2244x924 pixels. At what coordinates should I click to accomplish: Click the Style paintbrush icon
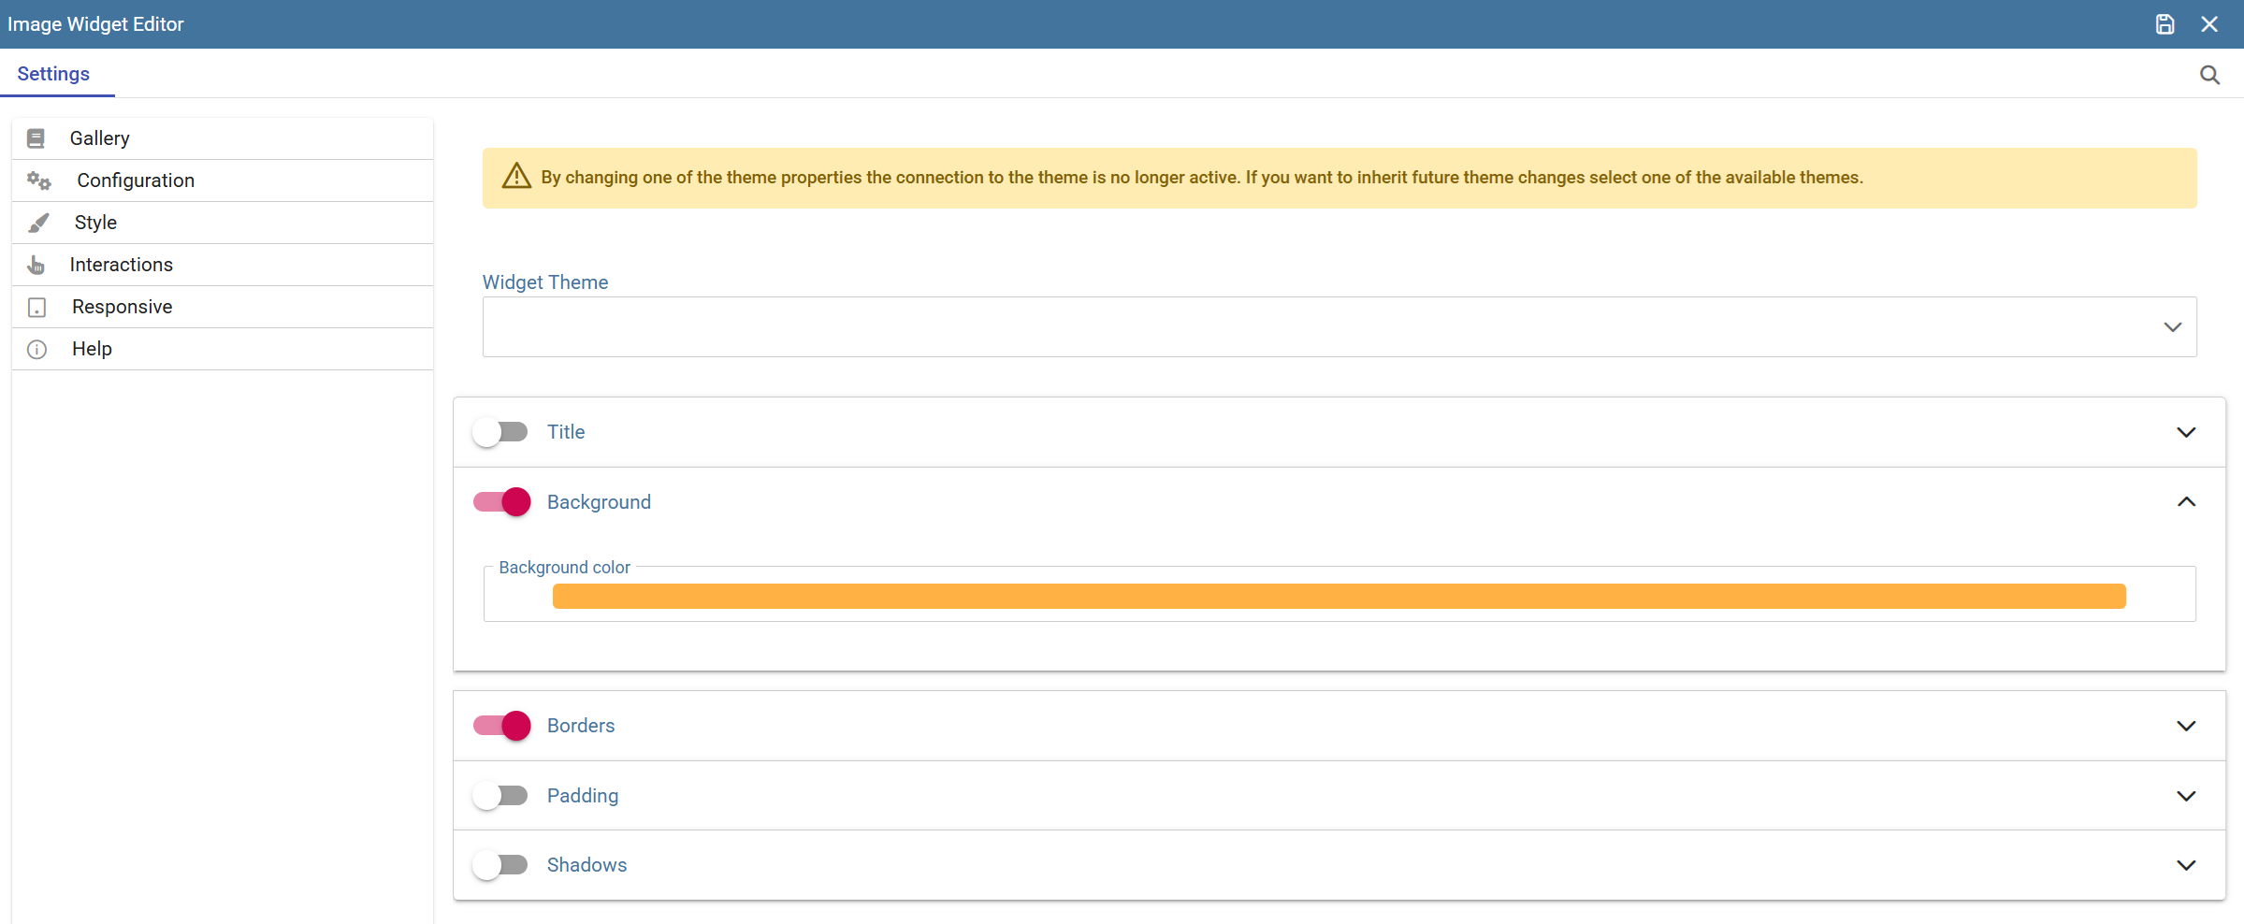38,223
